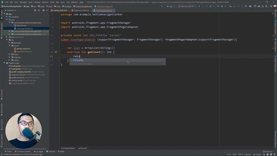
Task: Open the Pixel device selector dropdown
Action: [x=187, y=6]
